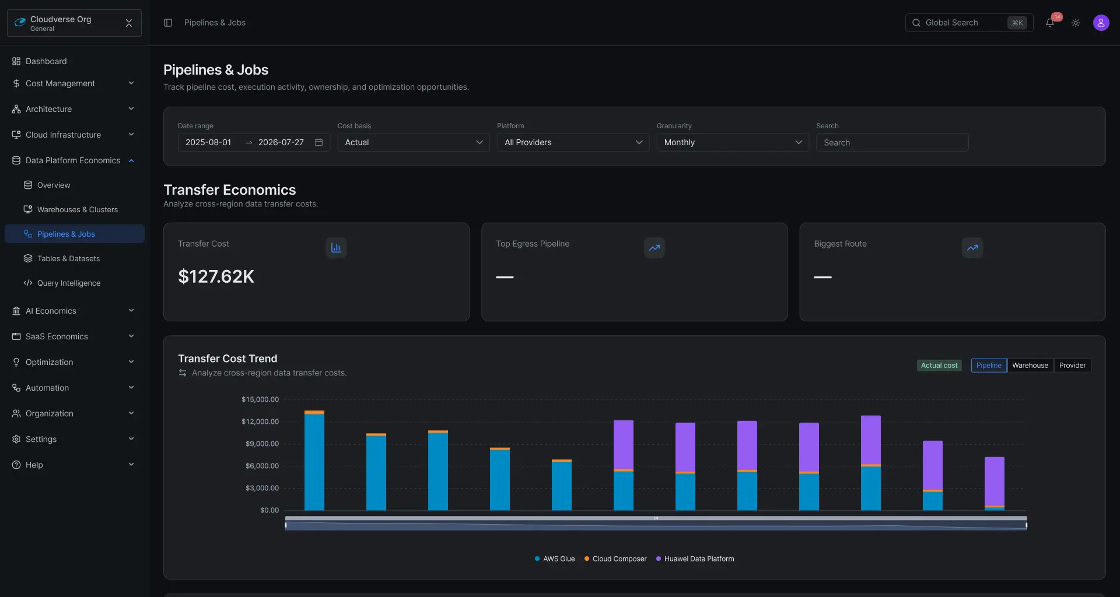
Task: Open the Platform All Providers dropdown
Action: [573, 142]
